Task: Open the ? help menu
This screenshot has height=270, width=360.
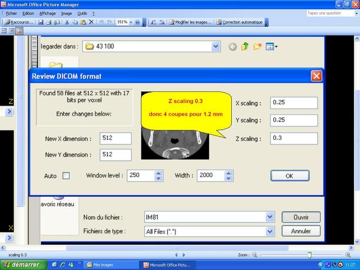Action: (93, 13)
